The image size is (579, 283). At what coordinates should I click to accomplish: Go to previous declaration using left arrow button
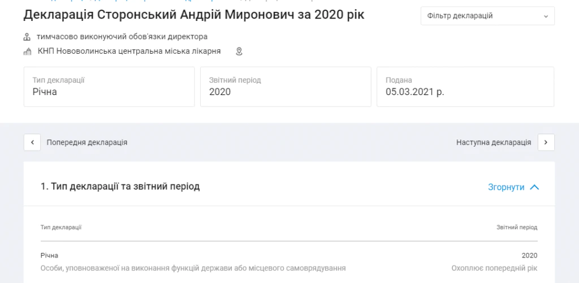[x=32, y=142]
